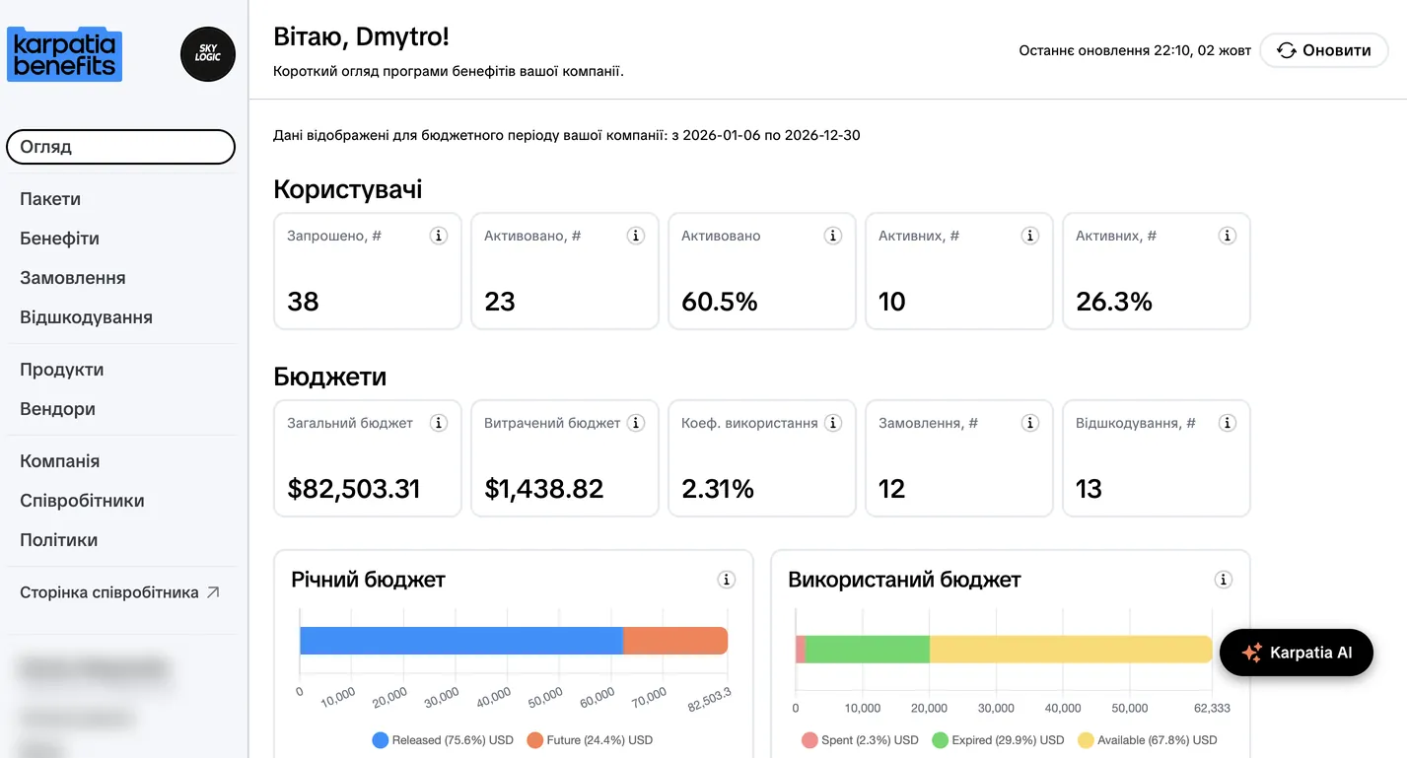Open the info icon in the Річний бюджет chart
The width and height of the screenshot is (1407, 758).
coord(727,580)
